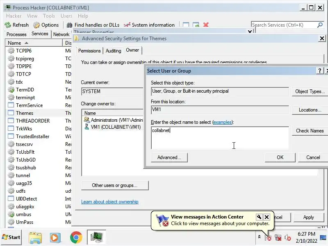Click the find window toolbar icon

click(186, 25)
